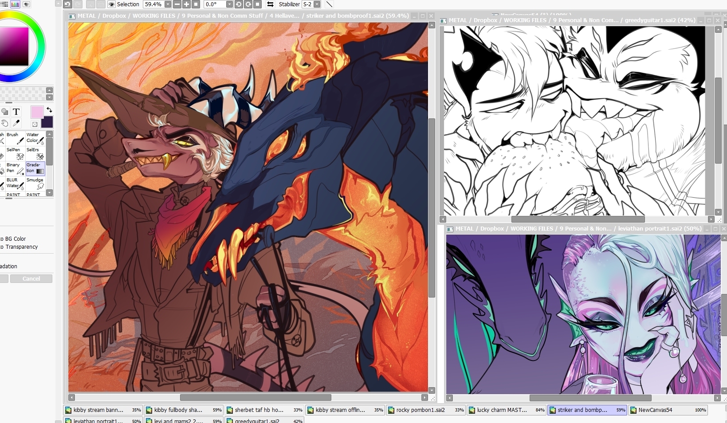This screenshot has width=727, height=423.
Task: Select the Water Color tool
Action: (x=35, y=138)
